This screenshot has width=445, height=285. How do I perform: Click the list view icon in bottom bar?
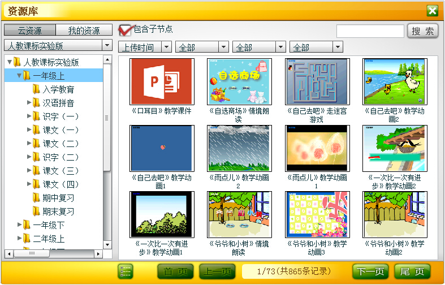(x=125, y=271)
